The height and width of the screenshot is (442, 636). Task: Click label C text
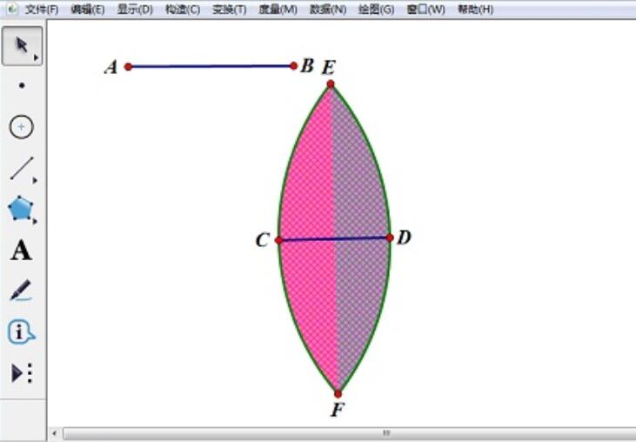click(x=263, y=240)
